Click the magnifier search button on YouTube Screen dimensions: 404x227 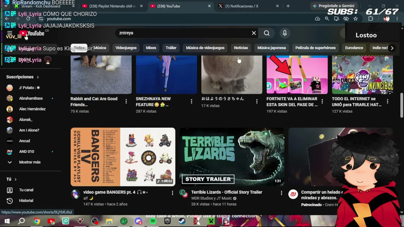[267, 33]
